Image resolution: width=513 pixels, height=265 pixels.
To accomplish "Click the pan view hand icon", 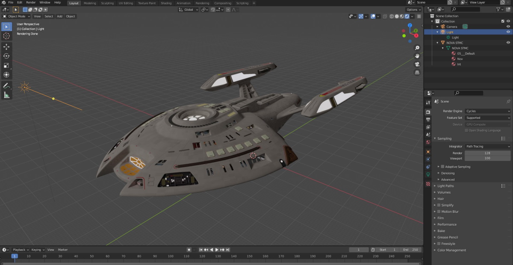I will tap(417, 56).
